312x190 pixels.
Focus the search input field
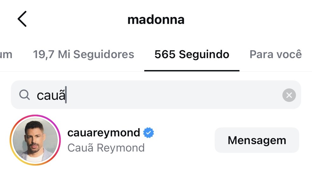tap(156, 95)
